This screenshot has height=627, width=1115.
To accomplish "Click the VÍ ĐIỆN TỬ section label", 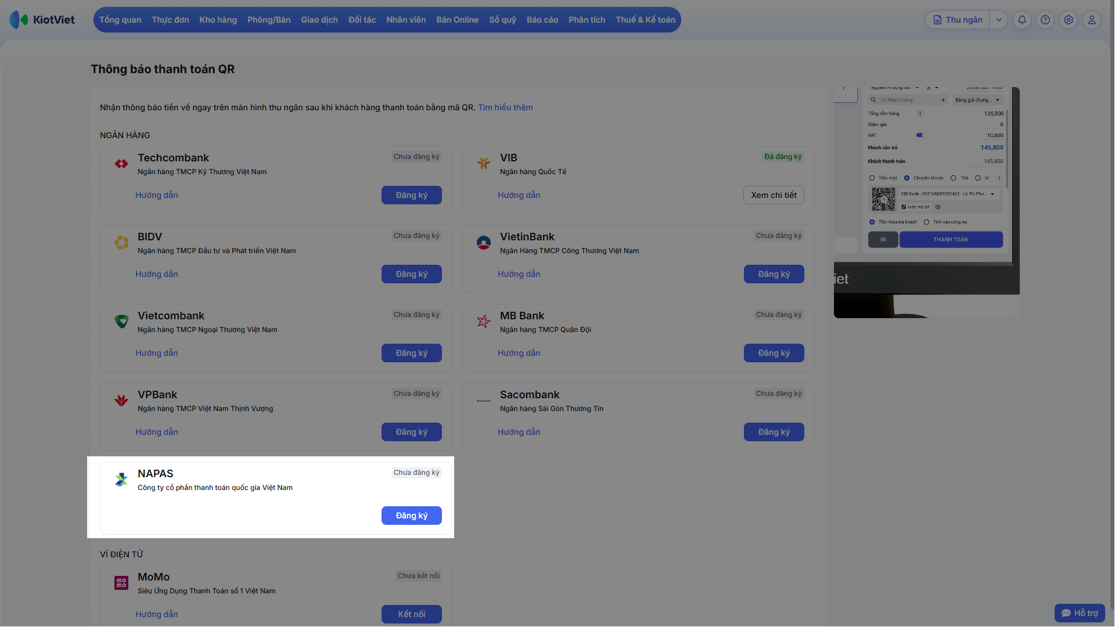I will pos(121,554).
